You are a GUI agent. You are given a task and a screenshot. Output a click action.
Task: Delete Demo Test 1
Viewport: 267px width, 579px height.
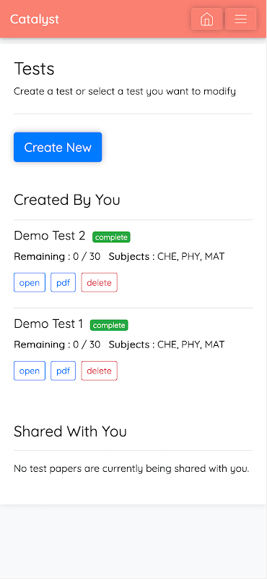pyautogui.click(x=99, y=371)
